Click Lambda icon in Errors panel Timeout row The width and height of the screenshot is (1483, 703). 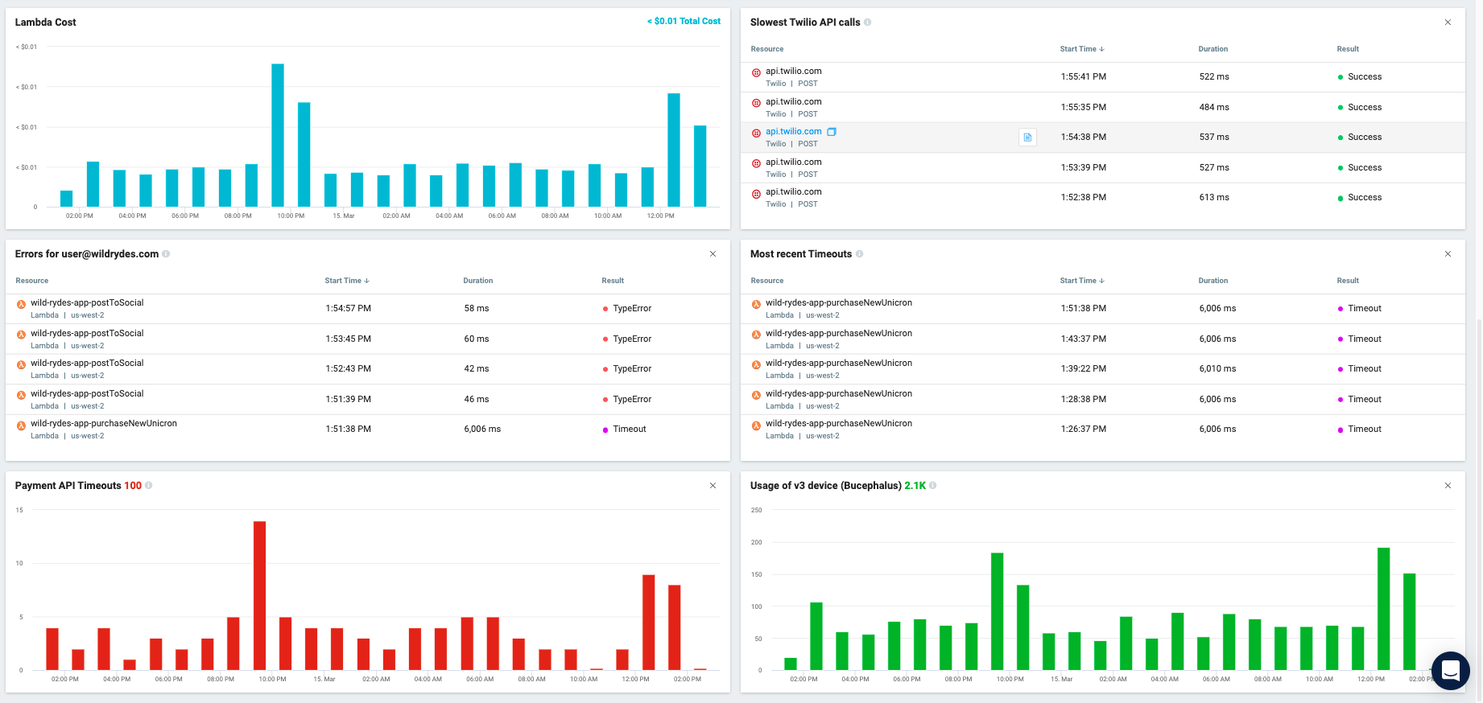(x=21, y=425)
